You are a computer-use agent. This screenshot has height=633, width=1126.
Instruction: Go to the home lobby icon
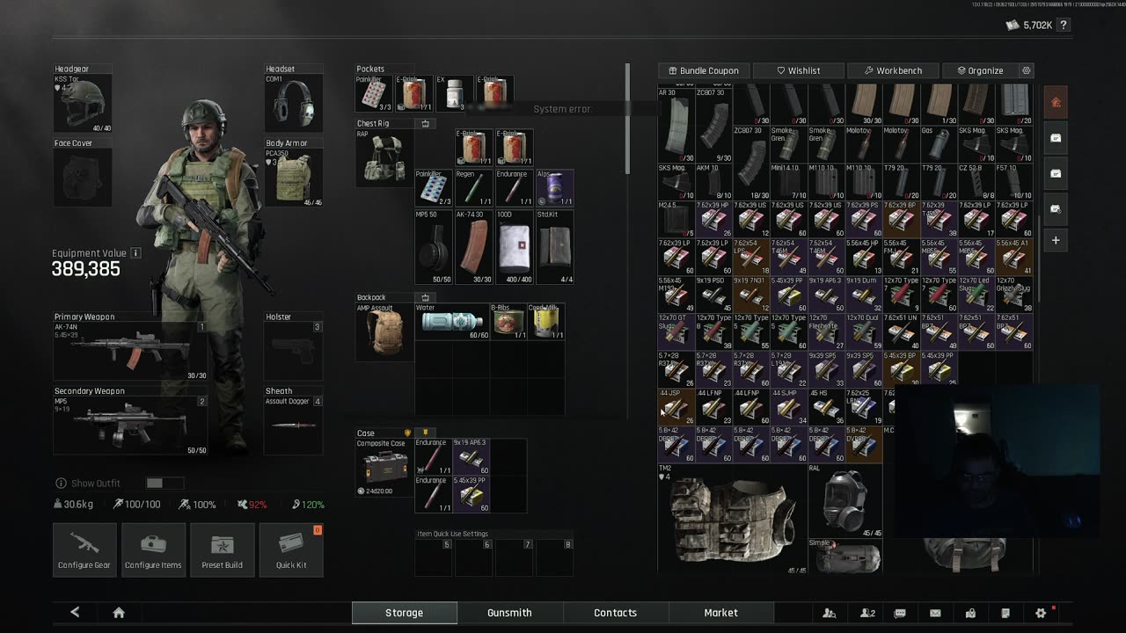pyautogui.click(x=119, y=613)
